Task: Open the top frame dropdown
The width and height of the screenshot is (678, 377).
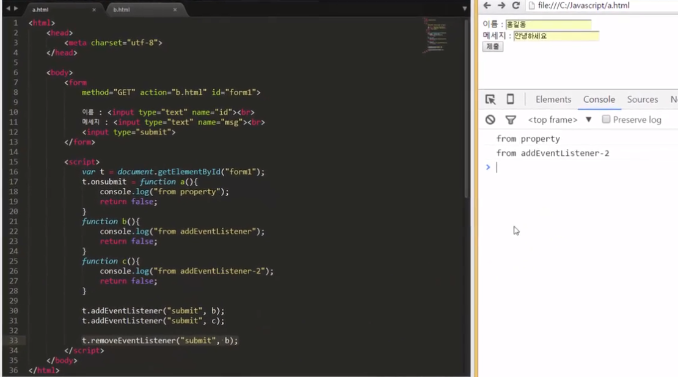Action: point(560,120)
